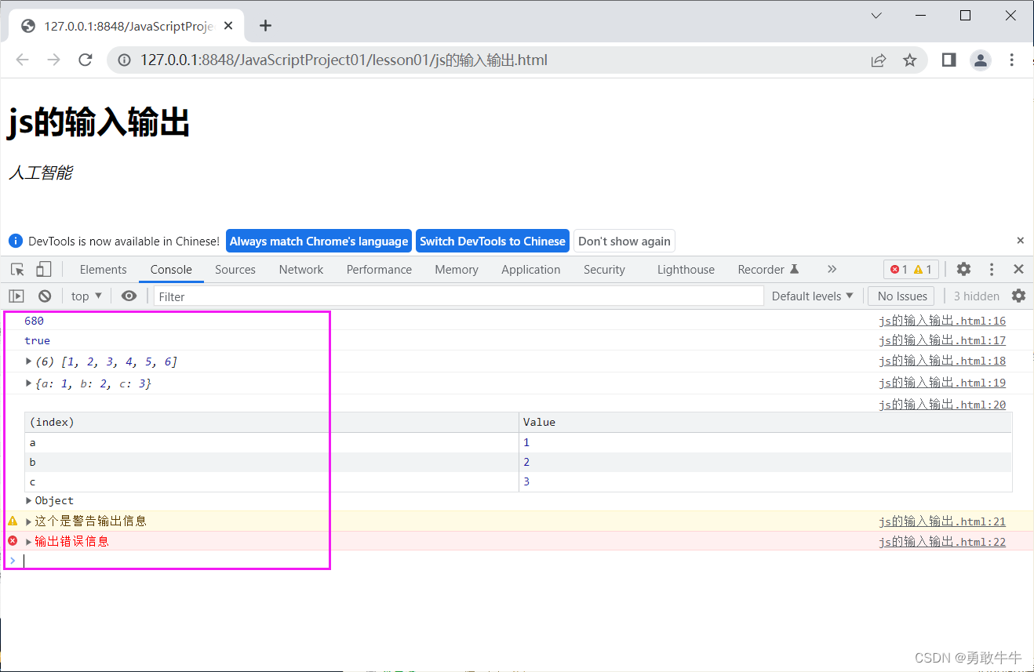Open the top JavaScript context dropdown

click(x=86, y=296)
